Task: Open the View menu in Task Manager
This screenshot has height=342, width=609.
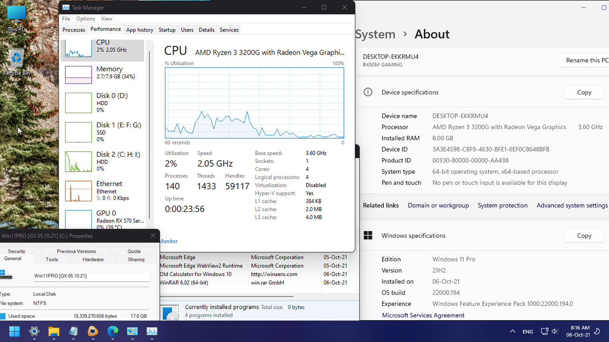Action: click(107, 19)
